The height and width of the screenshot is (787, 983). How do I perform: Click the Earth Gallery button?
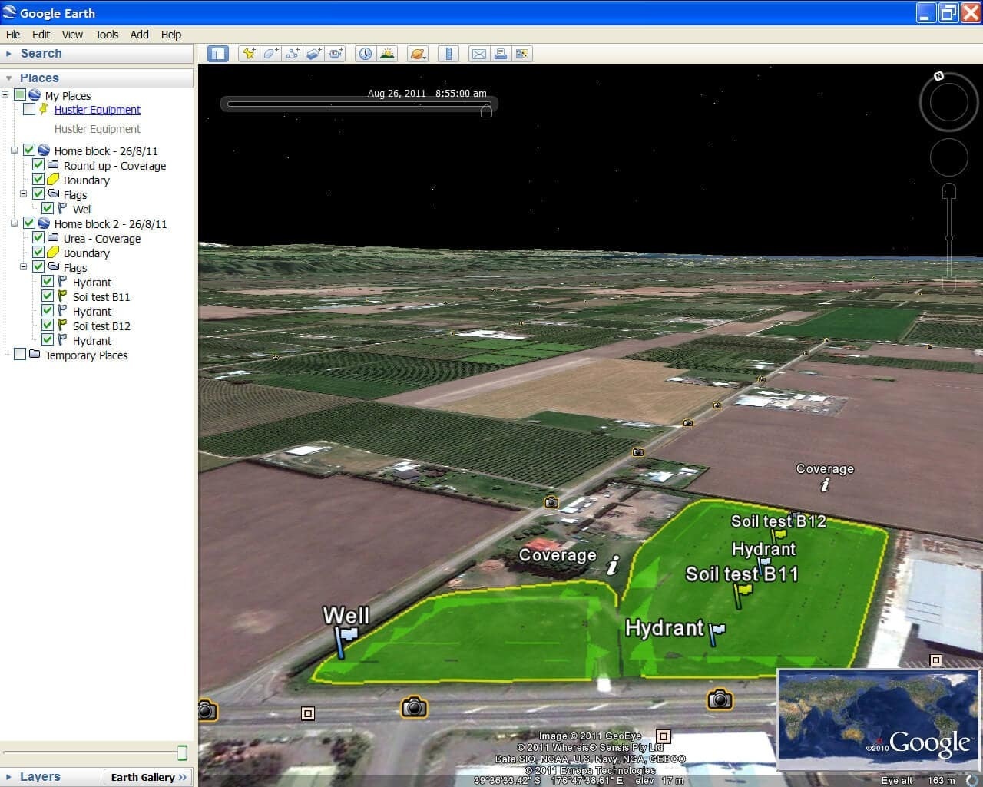pyautogui.click(x=148, y=777)
